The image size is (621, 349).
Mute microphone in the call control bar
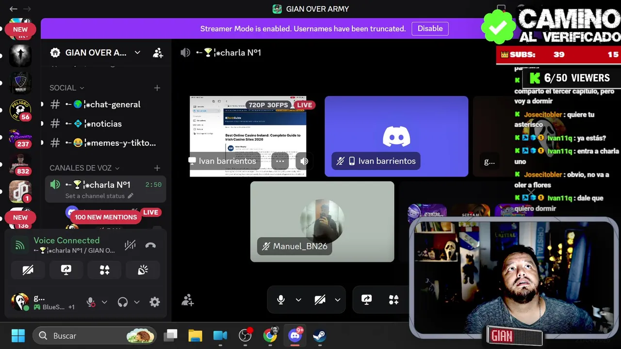tap(280, 300)
